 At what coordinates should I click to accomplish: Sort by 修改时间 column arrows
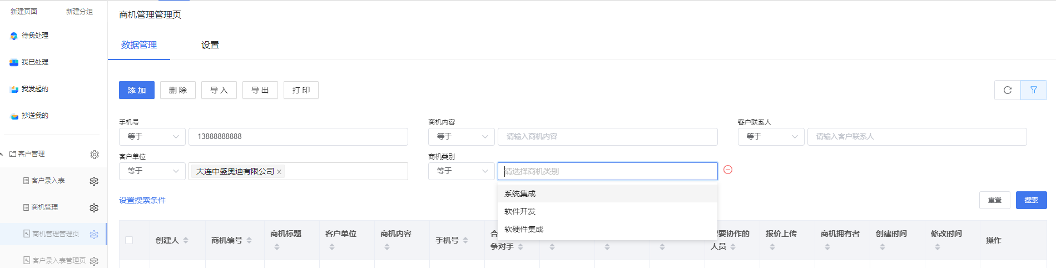click(x=938, y=247)
